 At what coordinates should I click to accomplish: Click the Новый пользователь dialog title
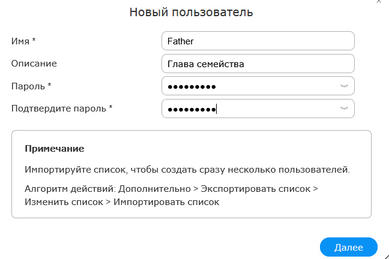[191, 12]
